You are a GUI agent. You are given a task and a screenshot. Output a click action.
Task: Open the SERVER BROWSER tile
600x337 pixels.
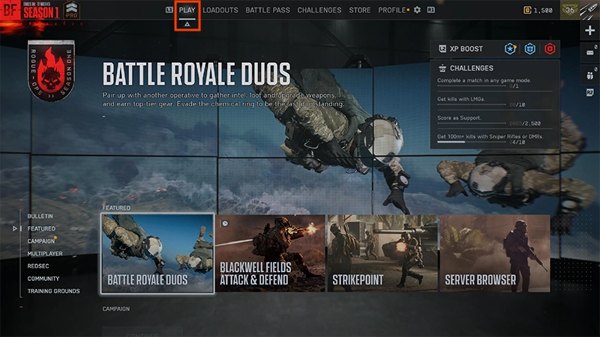coord(495,254)
